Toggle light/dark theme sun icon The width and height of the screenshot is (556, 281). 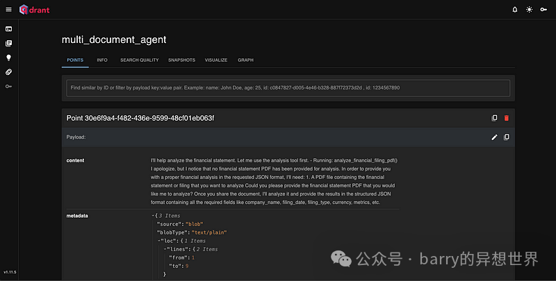(x=529, y=10)
